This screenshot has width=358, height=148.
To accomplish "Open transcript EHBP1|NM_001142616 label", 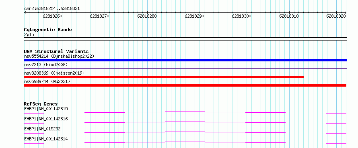I will point(46,119).
